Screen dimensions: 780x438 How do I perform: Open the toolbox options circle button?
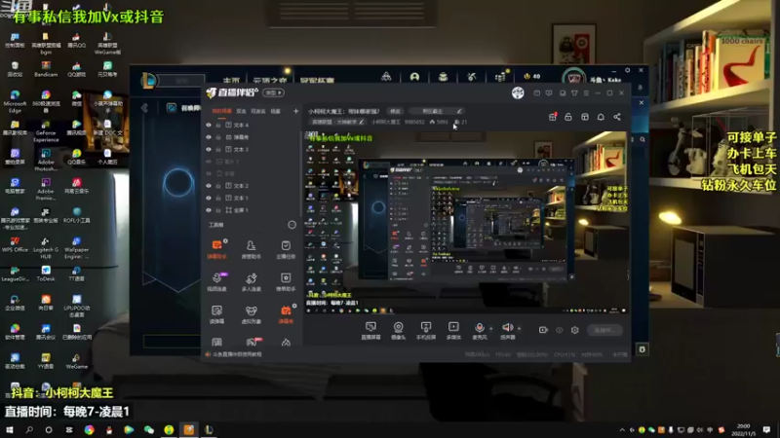tap(292, 225)
